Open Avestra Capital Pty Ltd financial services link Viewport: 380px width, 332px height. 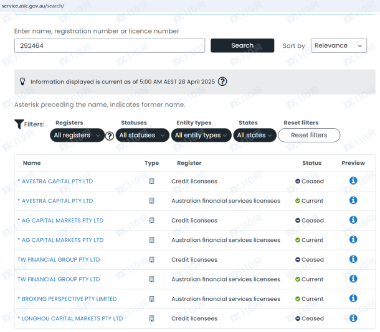click(55, 201)
